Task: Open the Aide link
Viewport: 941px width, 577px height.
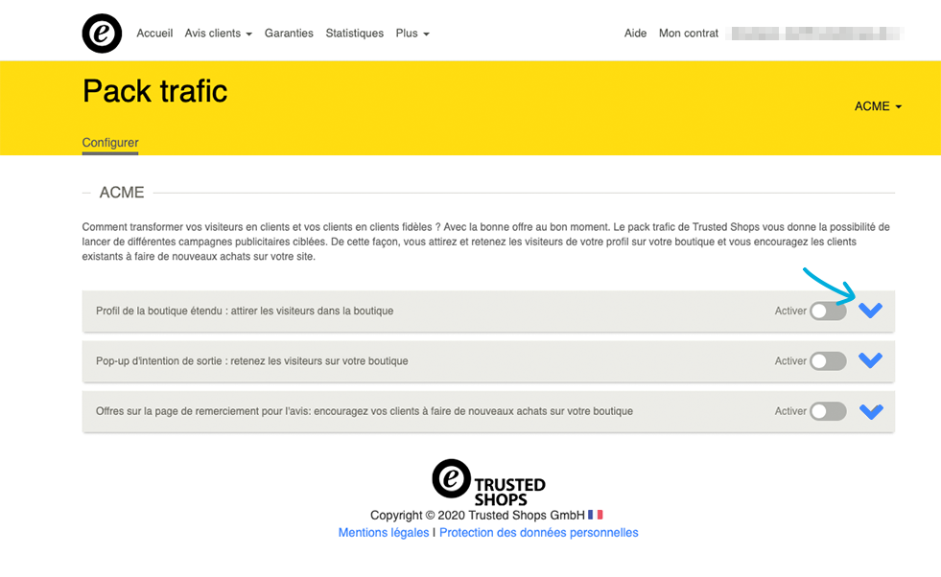Action: pyautogui.click(x=636, y=34)
